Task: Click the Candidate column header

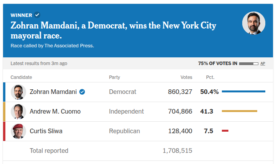Action: click(x=21, y=77)
